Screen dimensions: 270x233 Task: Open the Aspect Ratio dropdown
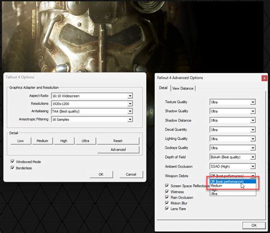tap(92, 96)
